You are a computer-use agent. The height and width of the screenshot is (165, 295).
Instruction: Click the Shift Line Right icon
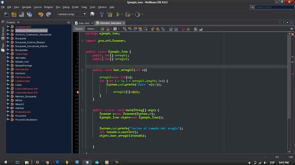point(176,29)
